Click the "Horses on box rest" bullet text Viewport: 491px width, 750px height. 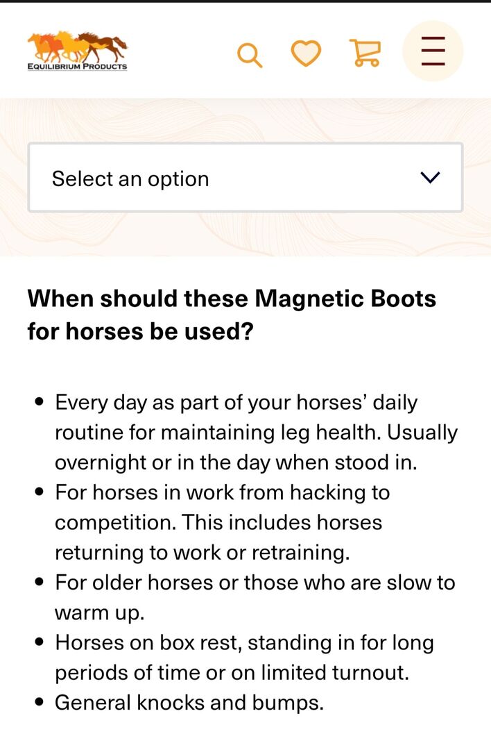click(x=244, y=642)
